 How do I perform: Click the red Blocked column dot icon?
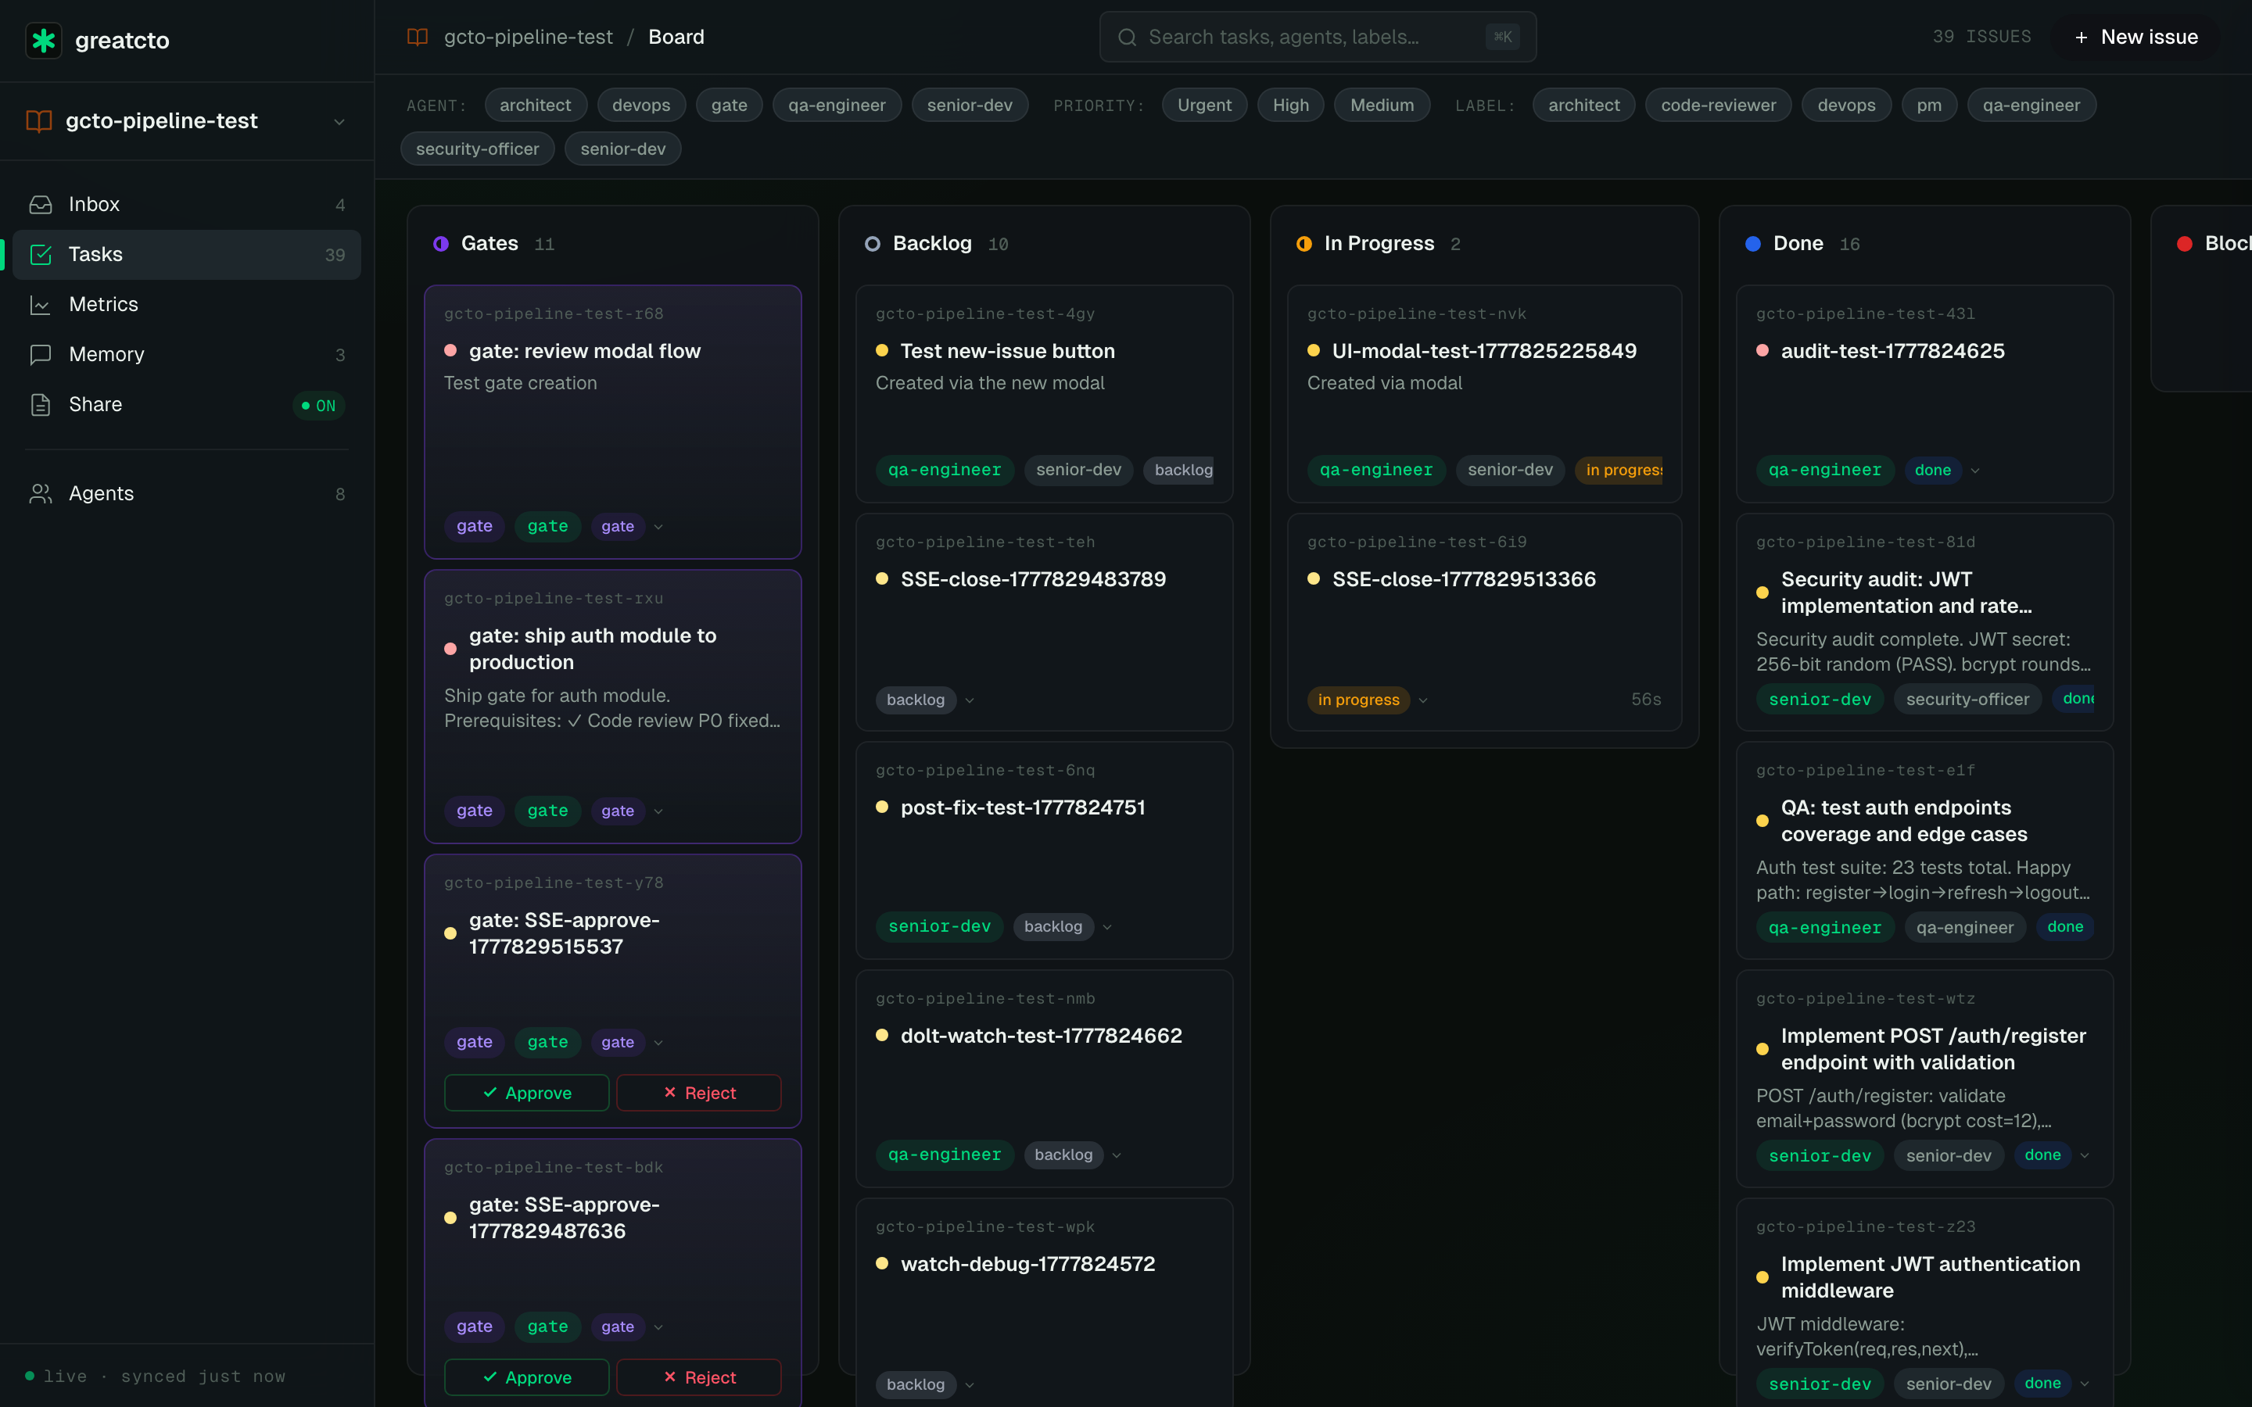click(x=2184, y=244)
